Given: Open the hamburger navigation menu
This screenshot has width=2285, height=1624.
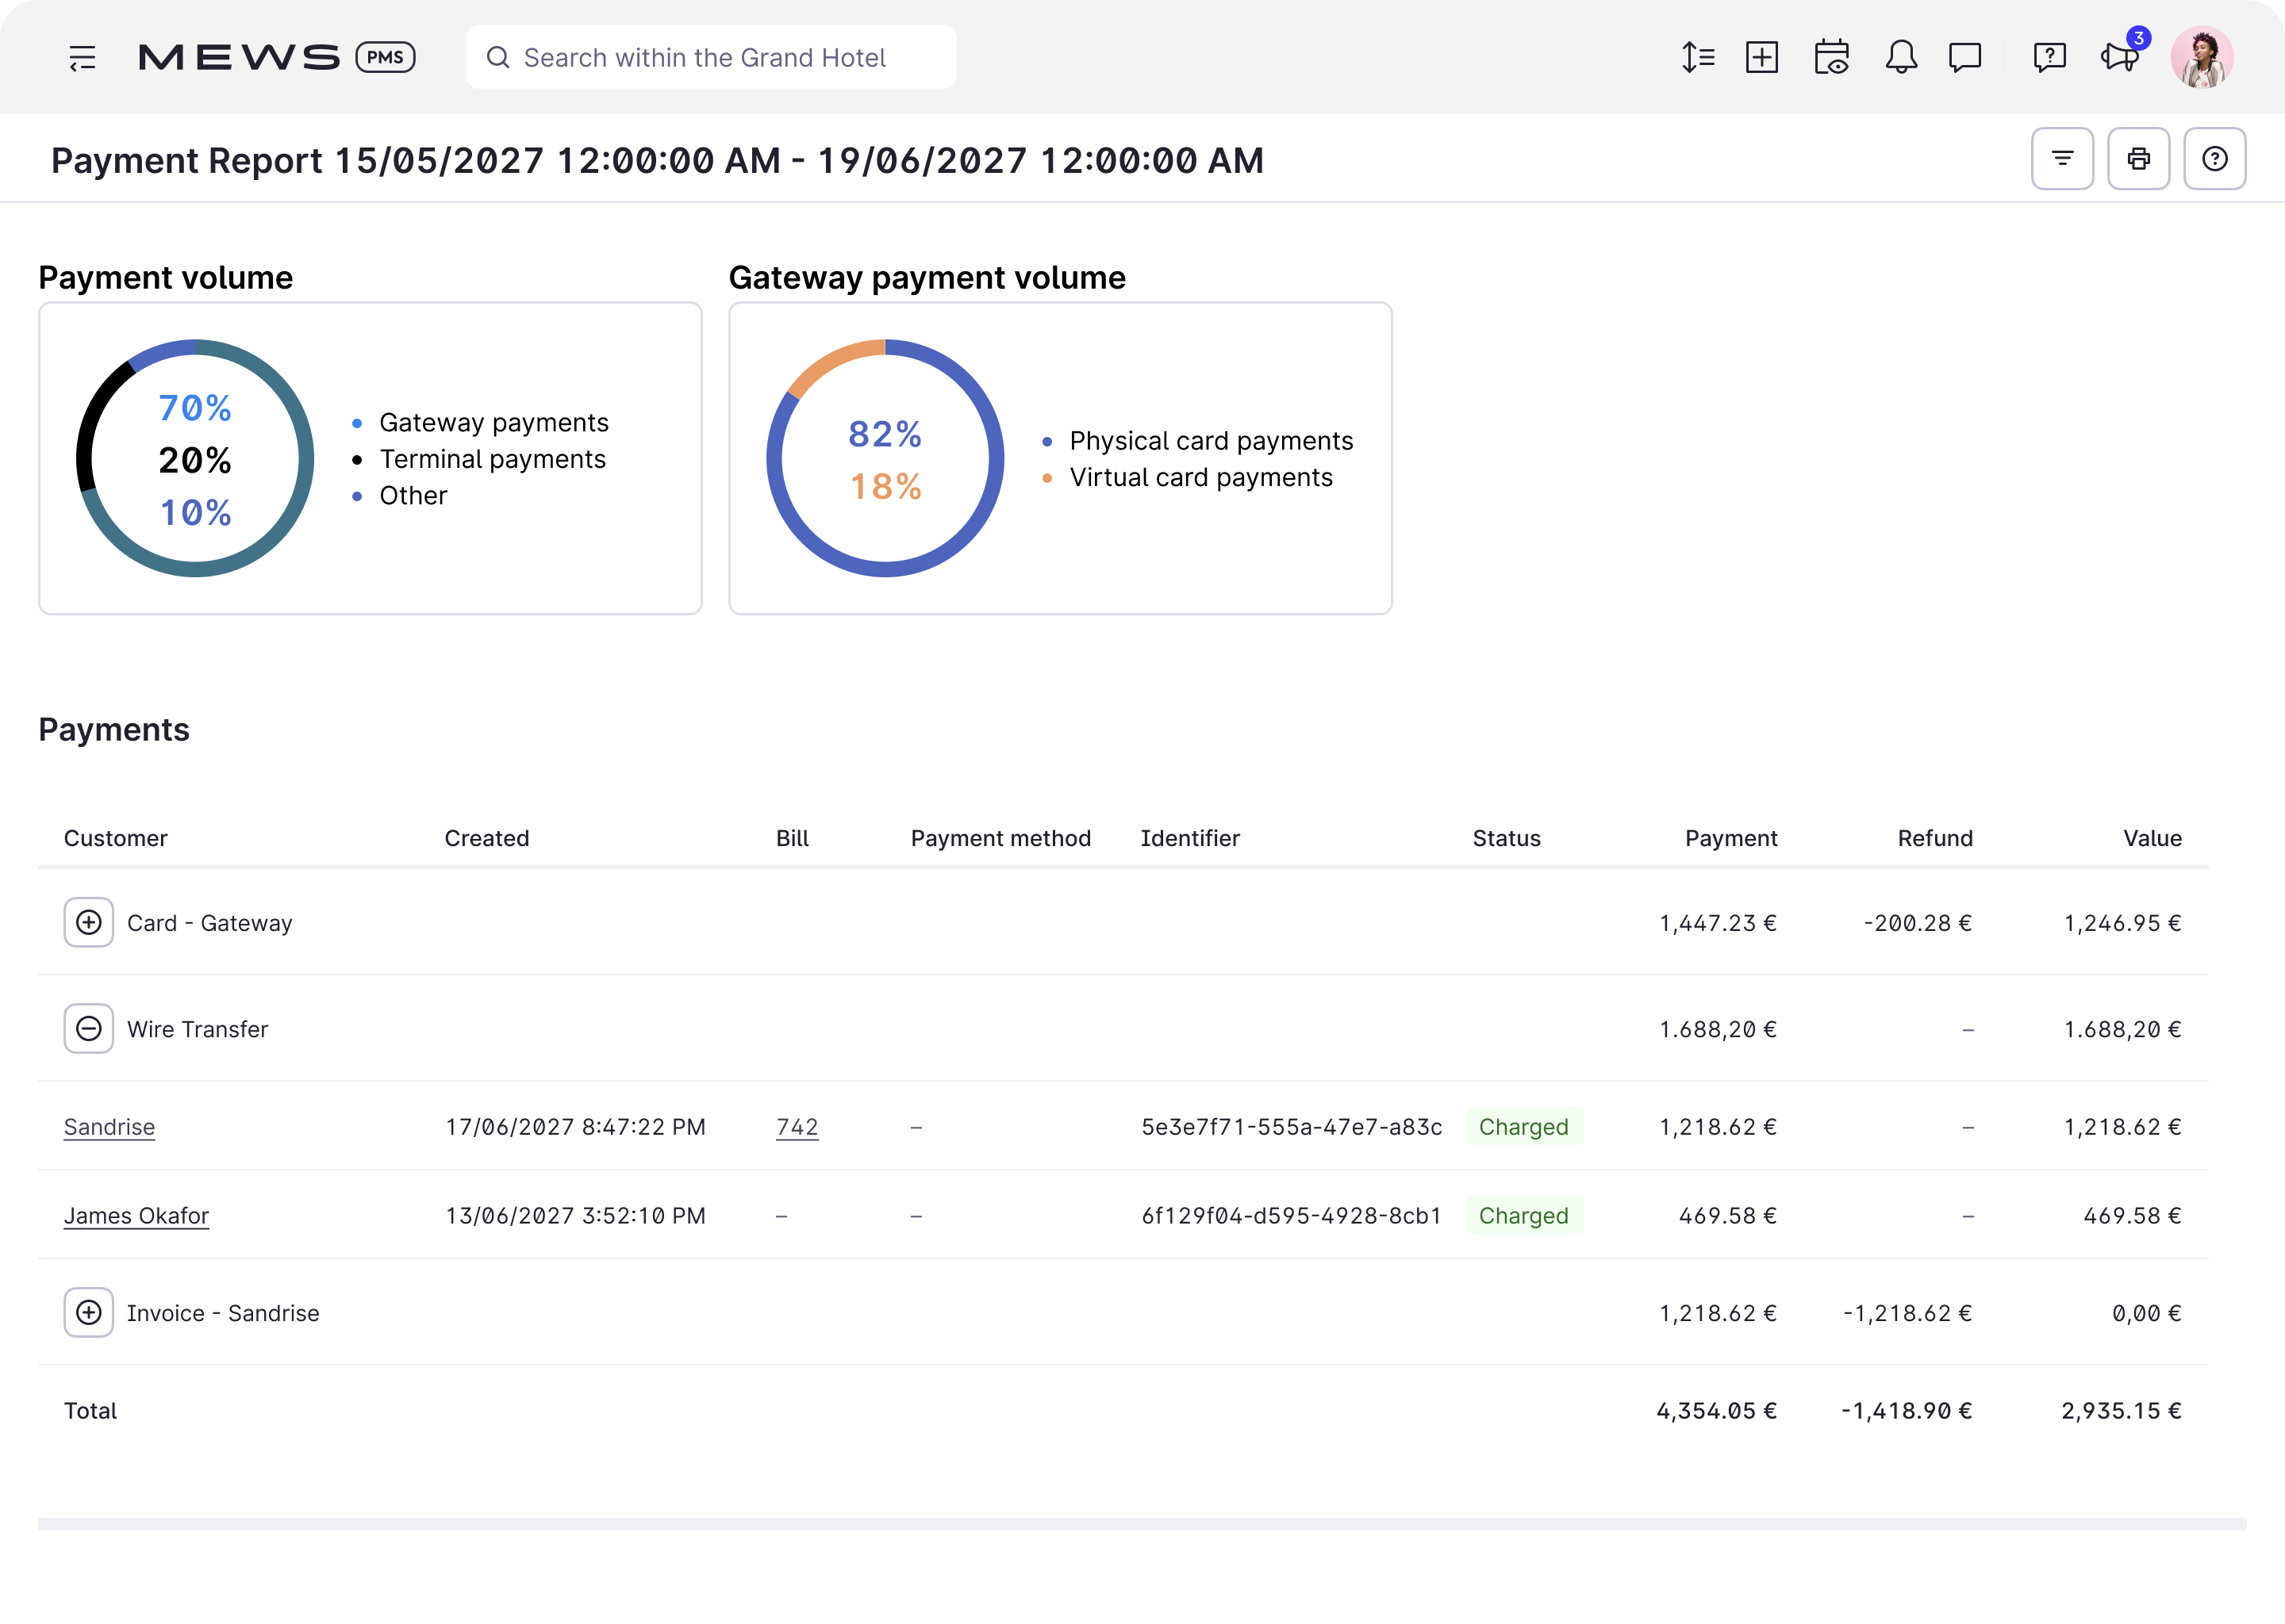Looking at the screenshot, I should [x=82, y=58].
